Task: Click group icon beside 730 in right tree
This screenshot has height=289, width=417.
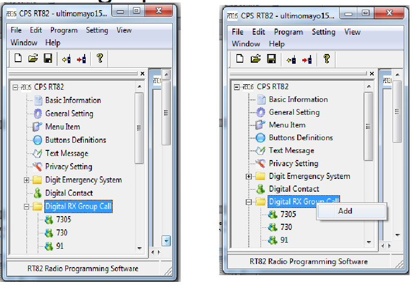Action: [273, 227]
